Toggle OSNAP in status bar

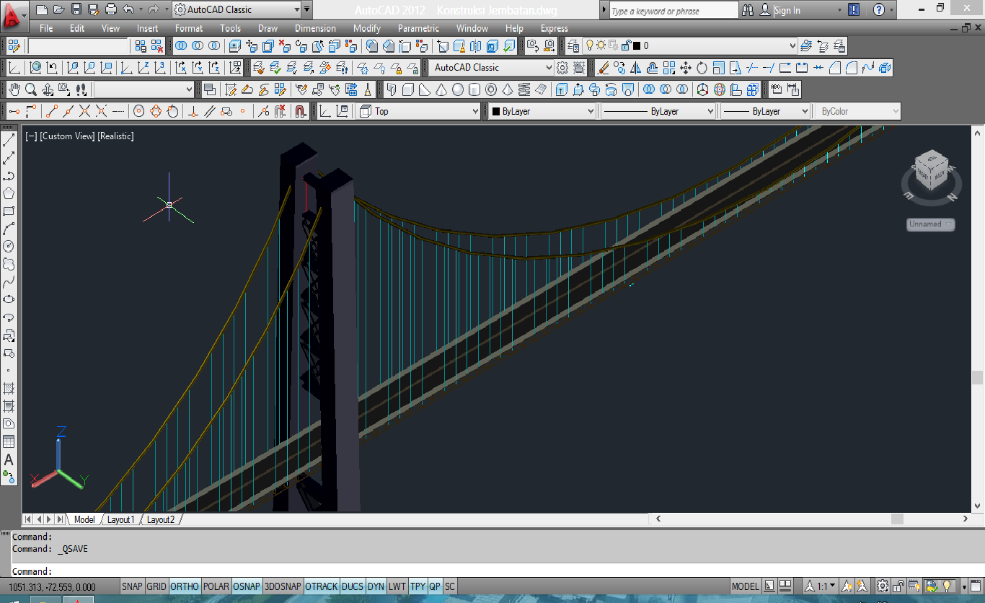point(247,586)
